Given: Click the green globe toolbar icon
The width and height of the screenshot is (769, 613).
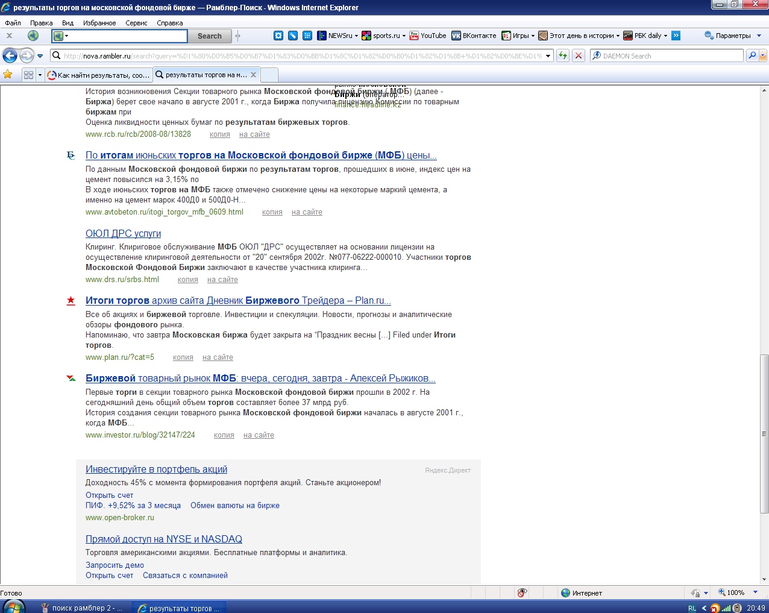Looking at the screenshot, I should click(33, 36).
